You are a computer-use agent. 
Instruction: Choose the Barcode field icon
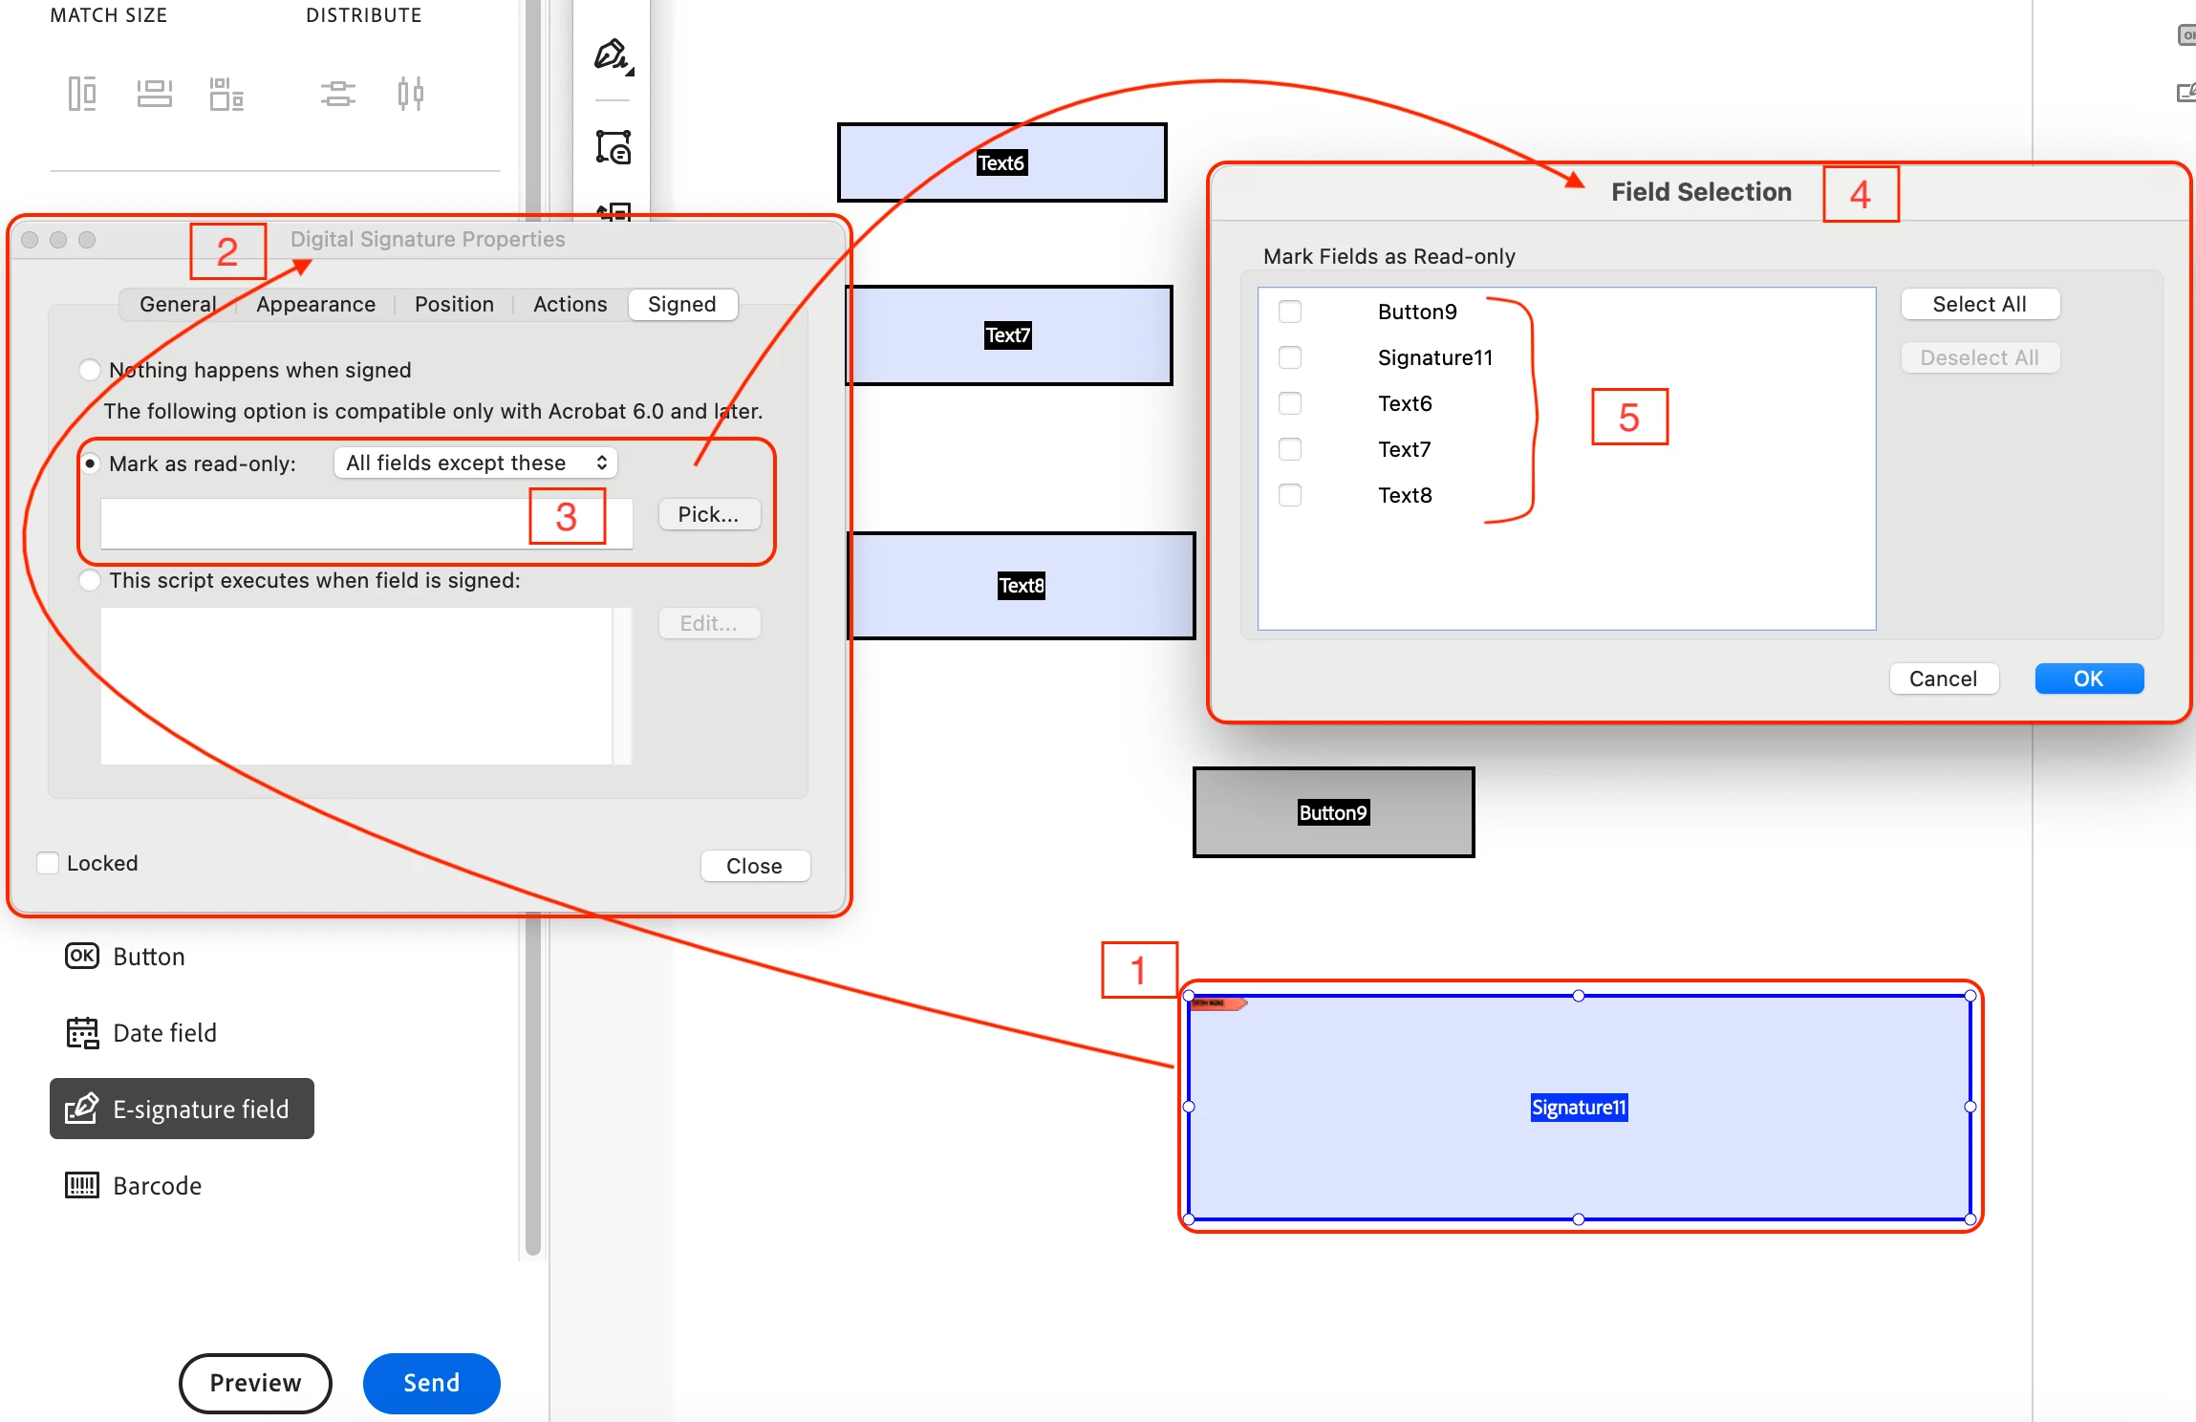tap(82, 1185)
